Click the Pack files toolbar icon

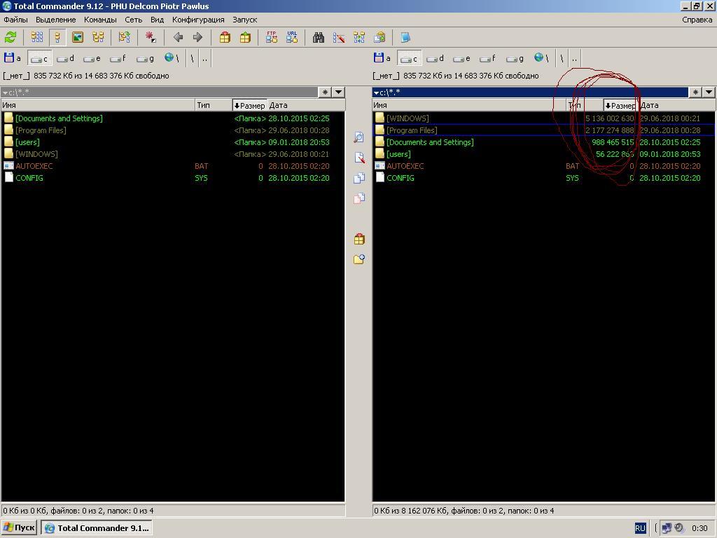click(225, 38)
